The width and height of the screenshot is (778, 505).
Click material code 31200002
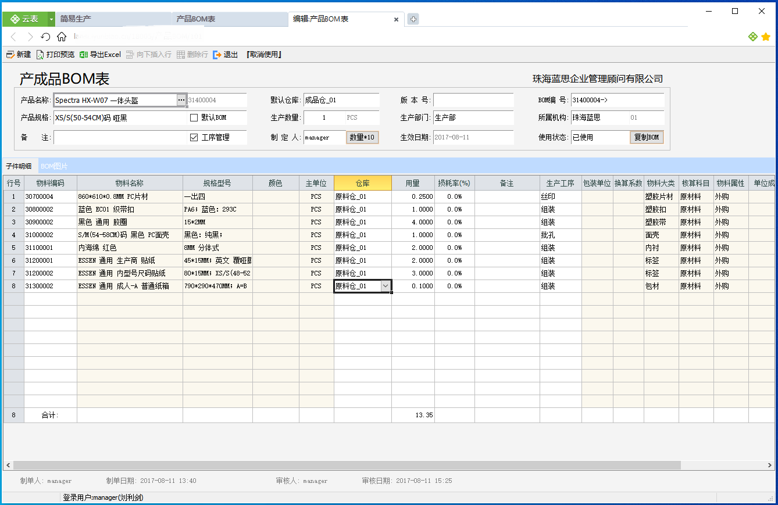tap(50, 273)
